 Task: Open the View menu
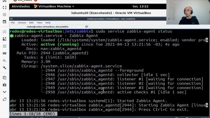click(39, 23)
